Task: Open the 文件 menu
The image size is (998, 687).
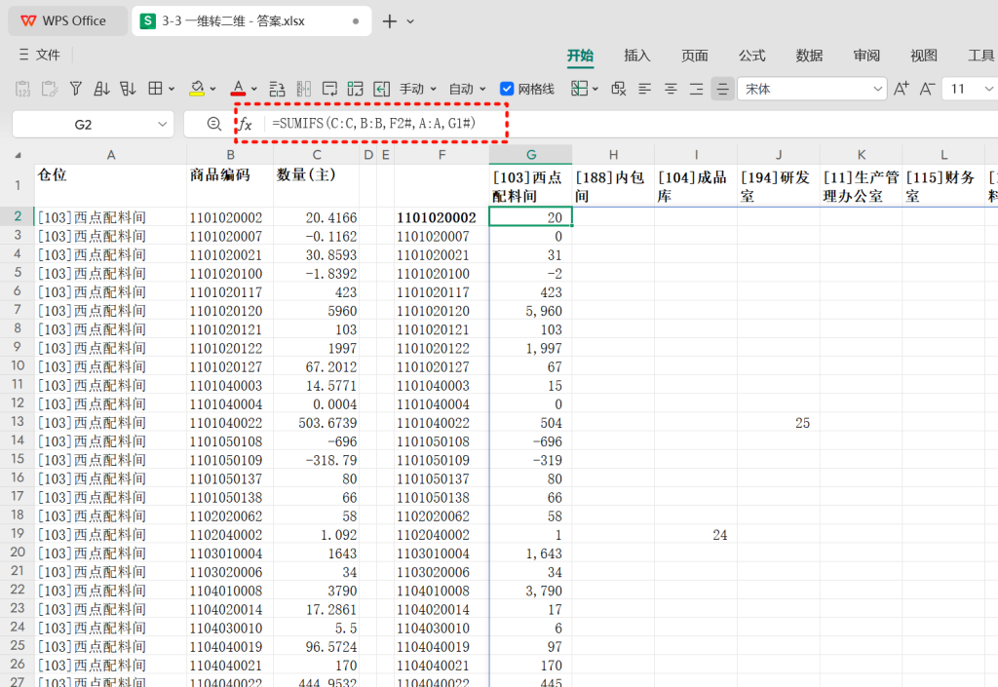Action: pyautogui.click(x=39, y=55)
